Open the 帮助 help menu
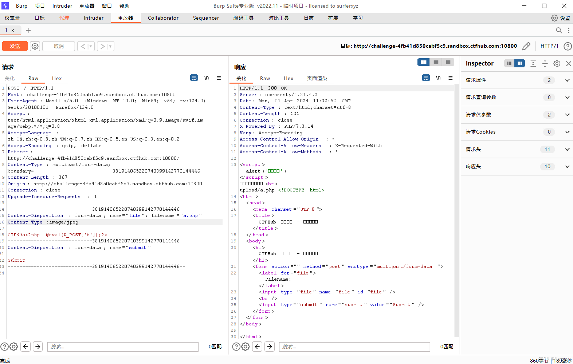The height and width of the screenshot is (364, 573). pyautogui.click(x=124, y=6)
